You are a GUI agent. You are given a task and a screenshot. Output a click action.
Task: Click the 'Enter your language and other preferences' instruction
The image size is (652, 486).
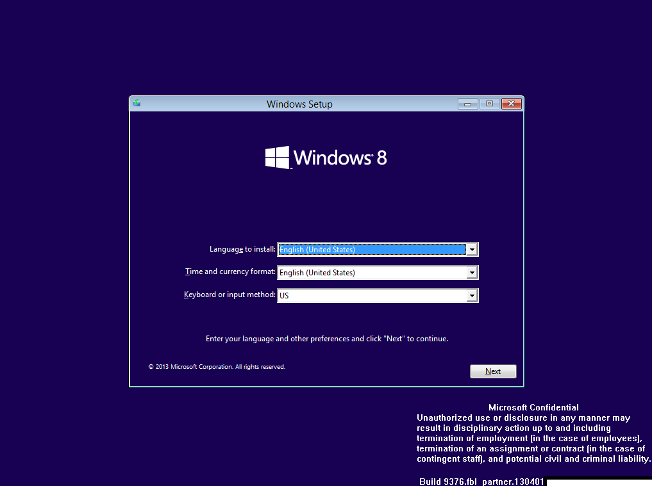327,339
